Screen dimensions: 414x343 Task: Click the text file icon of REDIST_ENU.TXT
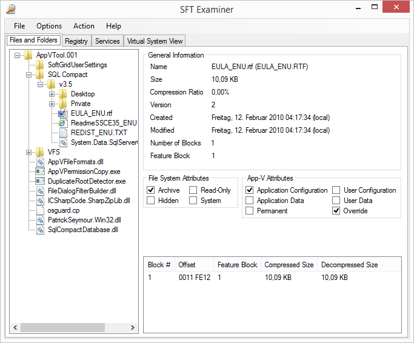[x=63, y=133]
